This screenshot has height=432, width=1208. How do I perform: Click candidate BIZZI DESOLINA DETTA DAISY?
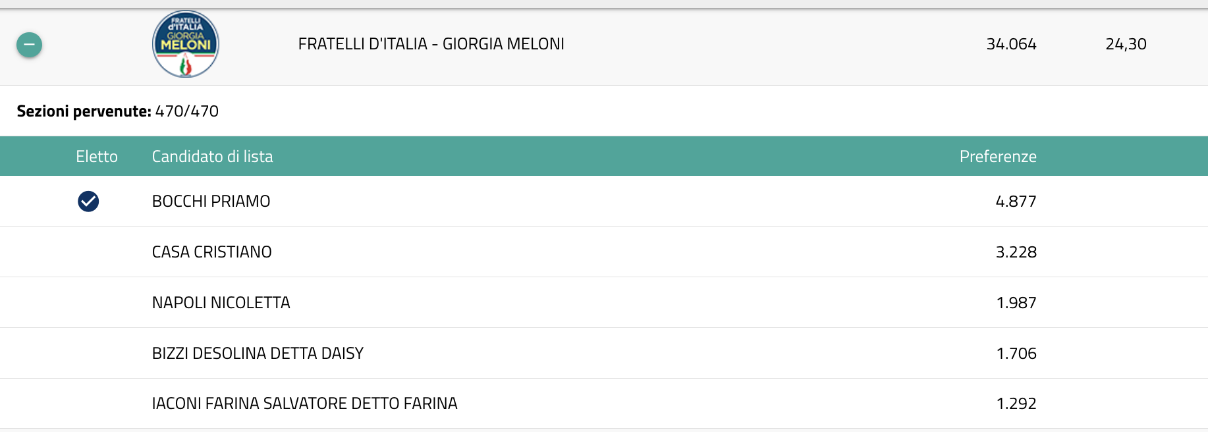click(258, 354)
